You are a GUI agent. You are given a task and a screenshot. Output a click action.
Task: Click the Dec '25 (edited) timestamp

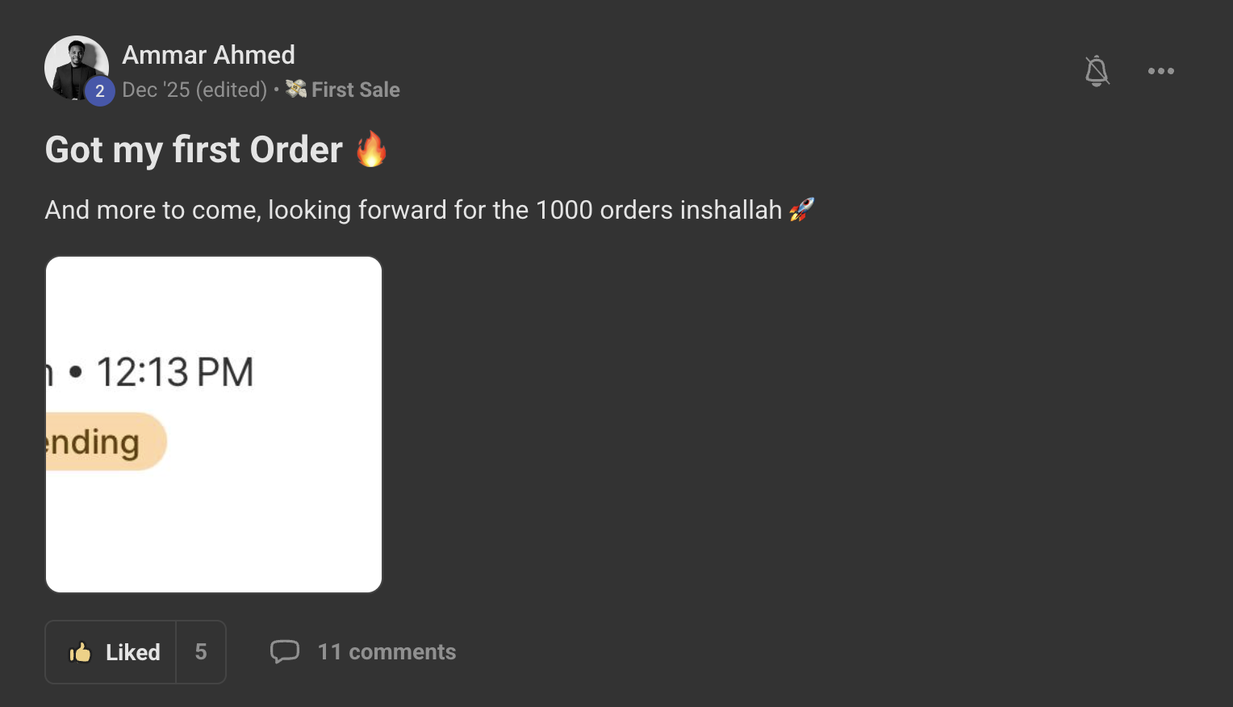pos(194,90)
